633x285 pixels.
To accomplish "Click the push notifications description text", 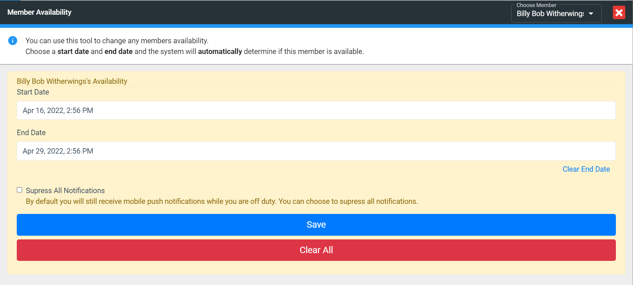I will point(222,202).
